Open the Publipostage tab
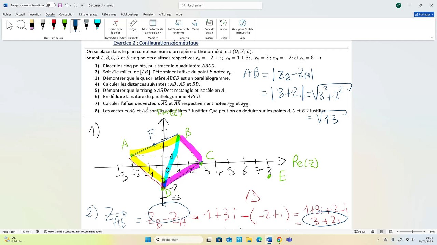 click(130, 14)
